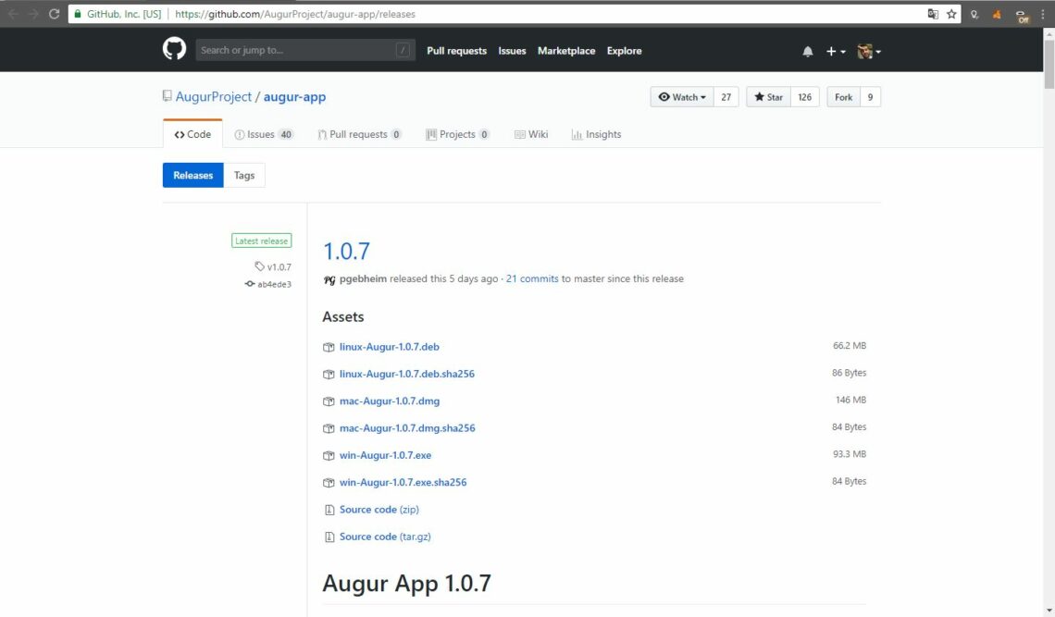Open Chrome's three-dot menu icon
This screenshot has height=617, width=1055.
tap(1043, 14)
